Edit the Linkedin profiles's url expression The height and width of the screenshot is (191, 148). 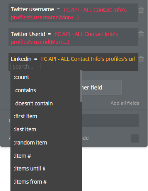coord(88,59)
